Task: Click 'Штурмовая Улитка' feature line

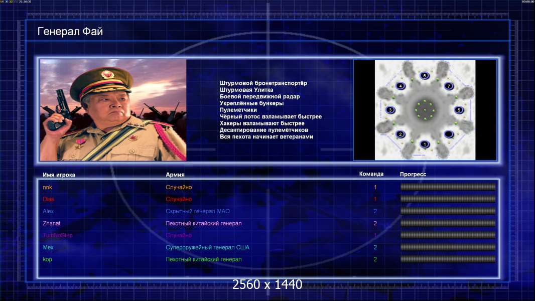Action: coord(246,90)
